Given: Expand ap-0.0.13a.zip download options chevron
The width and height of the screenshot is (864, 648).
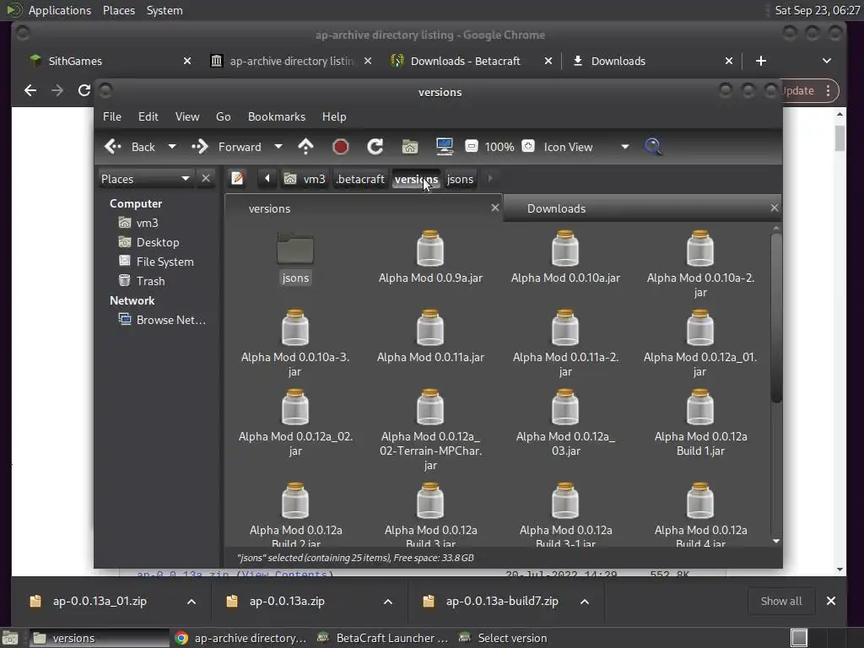Looking at the screenshot, I should [388, 601].
